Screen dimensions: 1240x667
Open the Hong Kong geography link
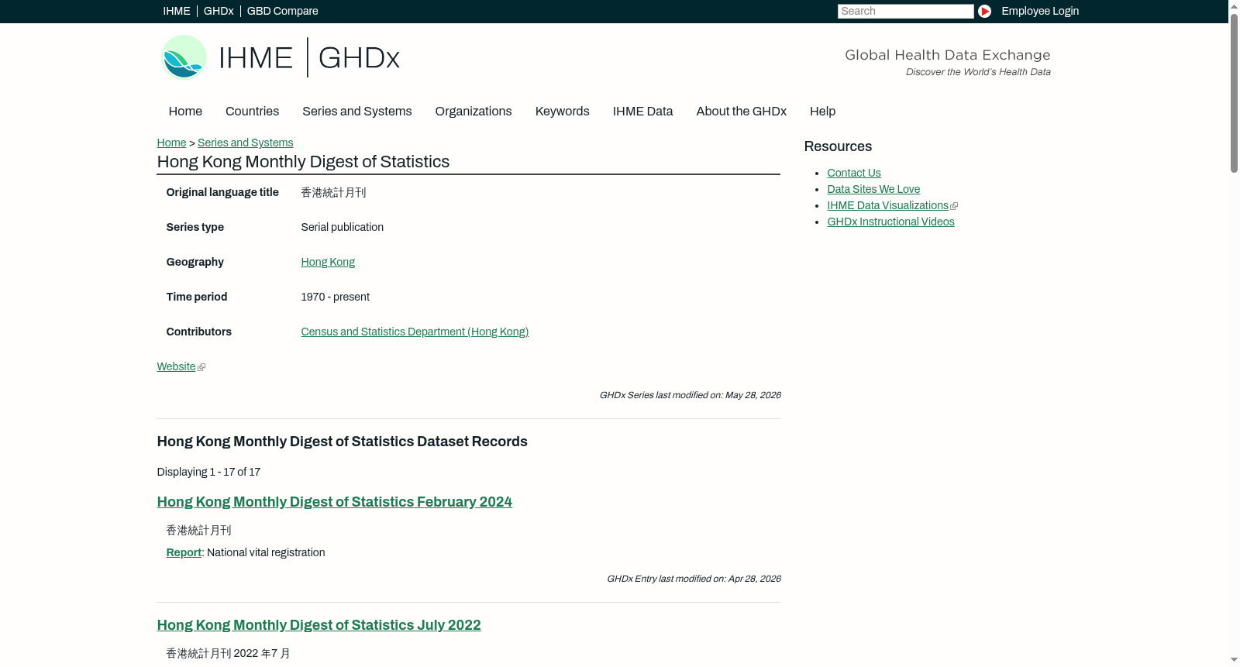pos(328,262)
